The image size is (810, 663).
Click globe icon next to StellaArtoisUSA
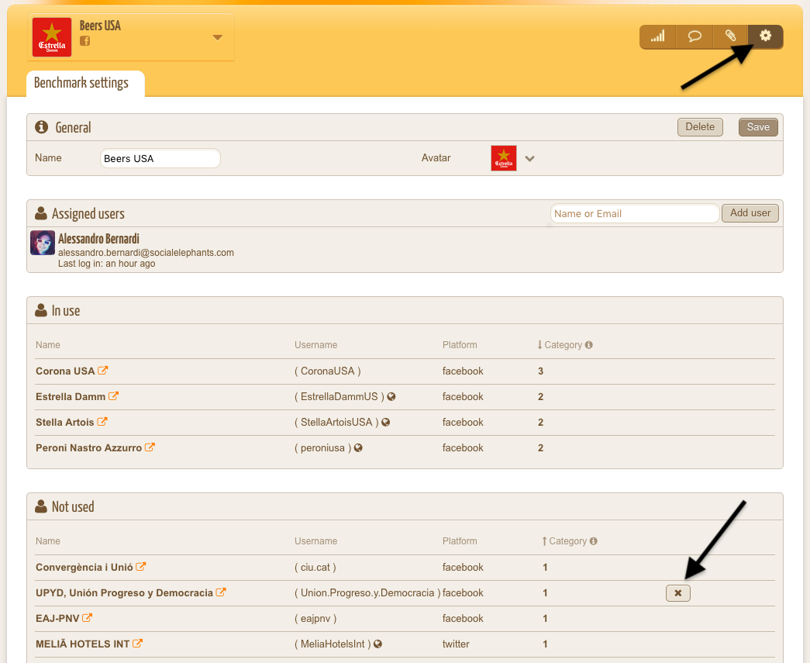tap(386, 422)
